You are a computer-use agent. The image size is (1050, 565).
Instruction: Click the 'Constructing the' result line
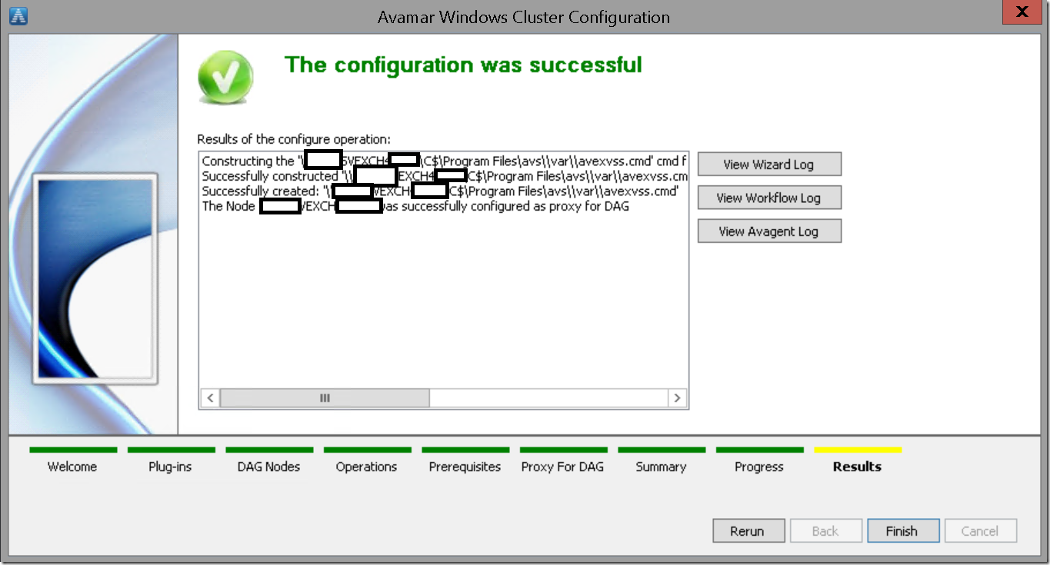pyautogui.click(x=444, y=161)
